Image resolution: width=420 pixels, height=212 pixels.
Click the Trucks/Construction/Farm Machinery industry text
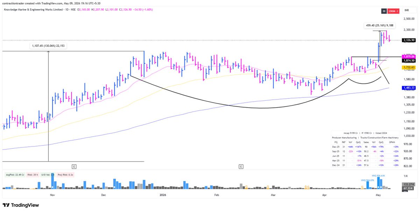point(380,138)
